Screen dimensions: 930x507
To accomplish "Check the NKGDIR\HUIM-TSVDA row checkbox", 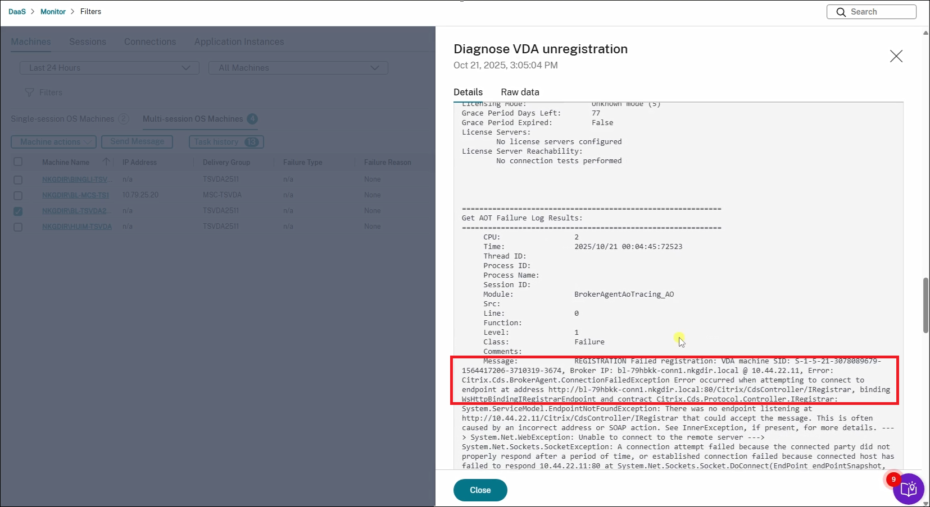I will [x=18, y=227].
